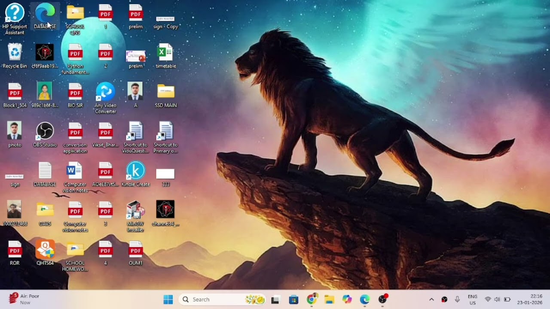This screenshot has height=309, width=550.
Task: Open Wi-Fi network settings flyout
Action: (x=488, y=300)
